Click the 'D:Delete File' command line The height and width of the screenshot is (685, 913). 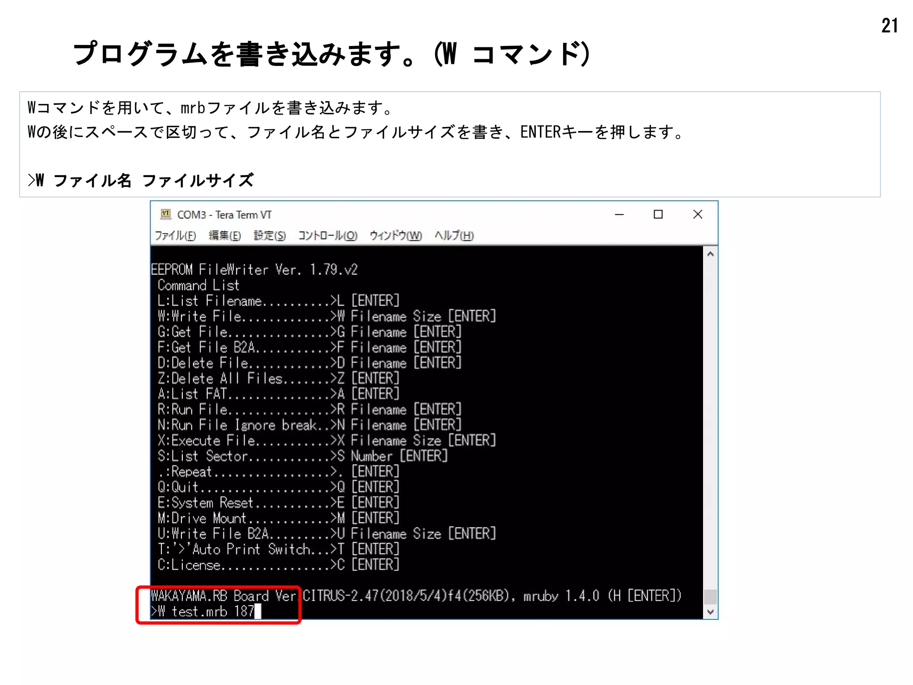(x=309, y=363)
